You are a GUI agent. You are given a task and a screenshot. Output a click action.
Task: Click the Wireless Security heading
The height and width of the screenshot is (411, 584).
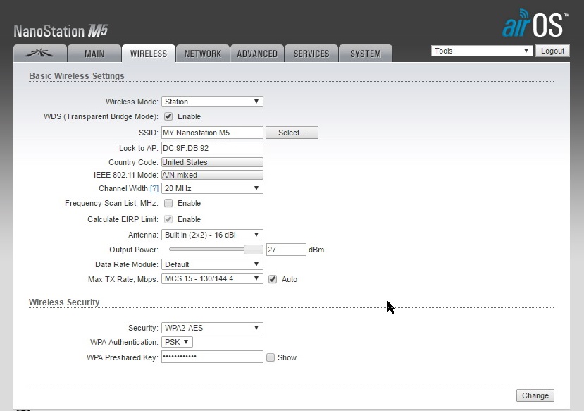tap(64, 302)
